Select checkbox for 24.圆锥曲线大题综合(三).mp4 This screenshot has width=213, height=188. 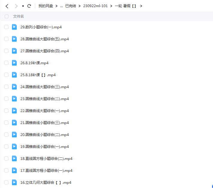pyautogui.click(x=6, y=87)
